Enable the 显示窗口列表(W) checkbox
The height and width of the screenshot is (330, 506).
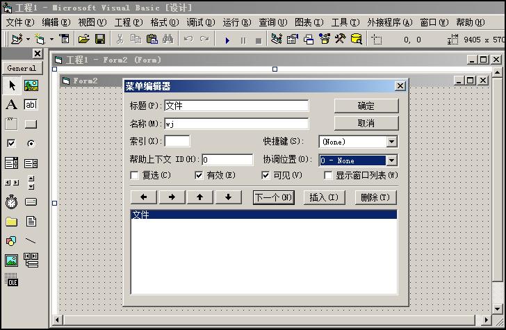(328, 176)
